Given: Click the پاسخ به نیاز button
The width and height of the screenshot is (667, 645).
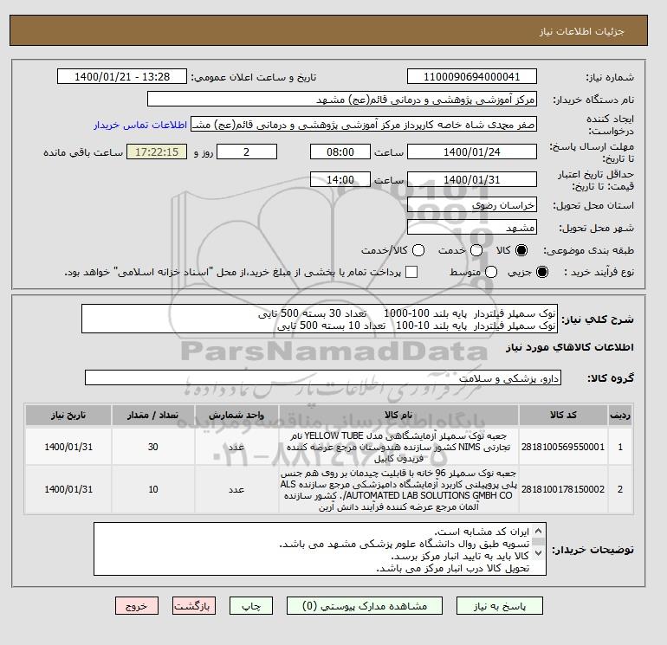Looking at the screenshot, I should pyautogui.click(x=500, y=606).
